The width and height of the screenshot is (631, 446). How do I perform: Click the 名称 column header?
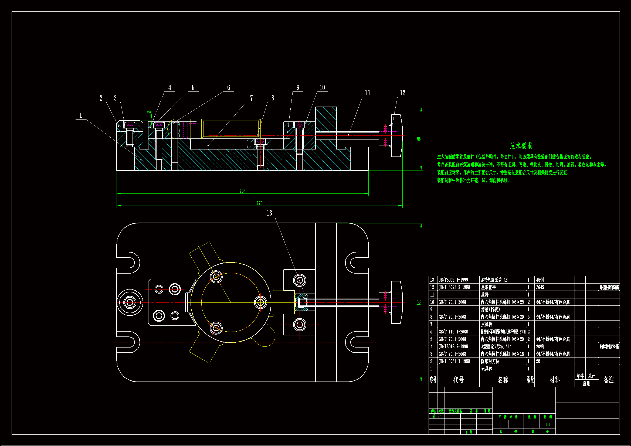[x=503, y=380]
